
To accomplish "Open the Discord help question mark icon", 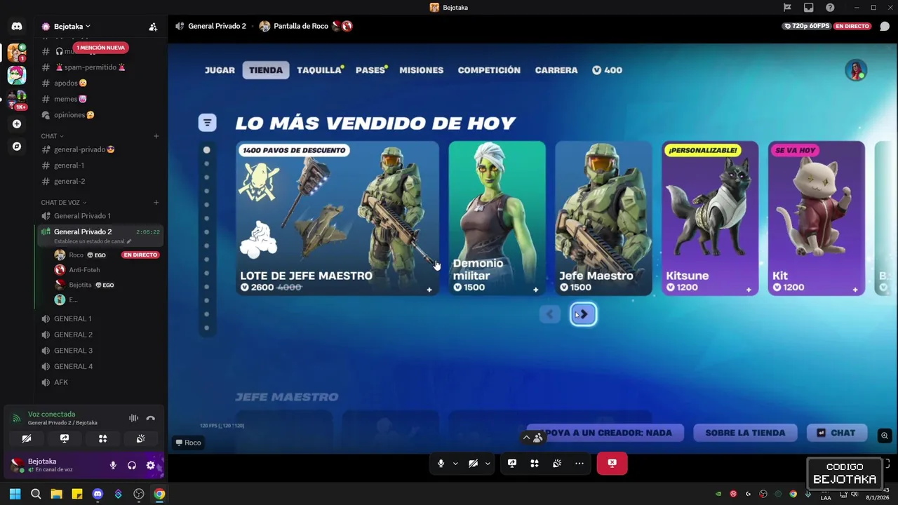I will coord(831,8).
